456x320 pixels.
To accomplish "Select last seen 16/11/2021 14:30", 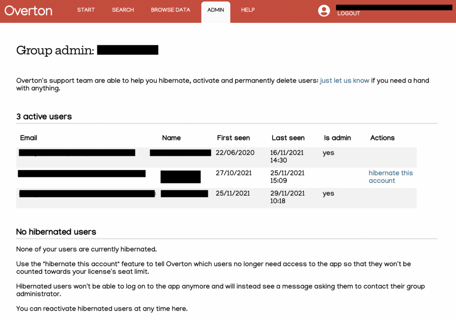I will click(x=287, y=156).
